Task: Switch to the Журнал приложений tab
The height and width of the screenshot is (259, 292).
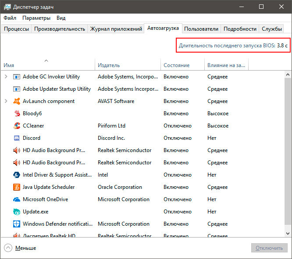Action: tap(116, 29)
